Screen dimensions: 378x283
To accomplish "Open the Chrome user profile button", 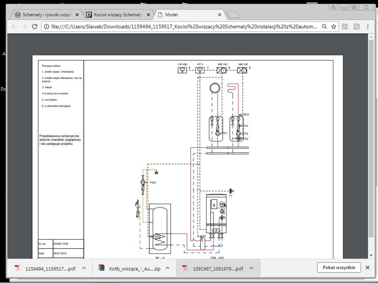I will pos(333,7).
